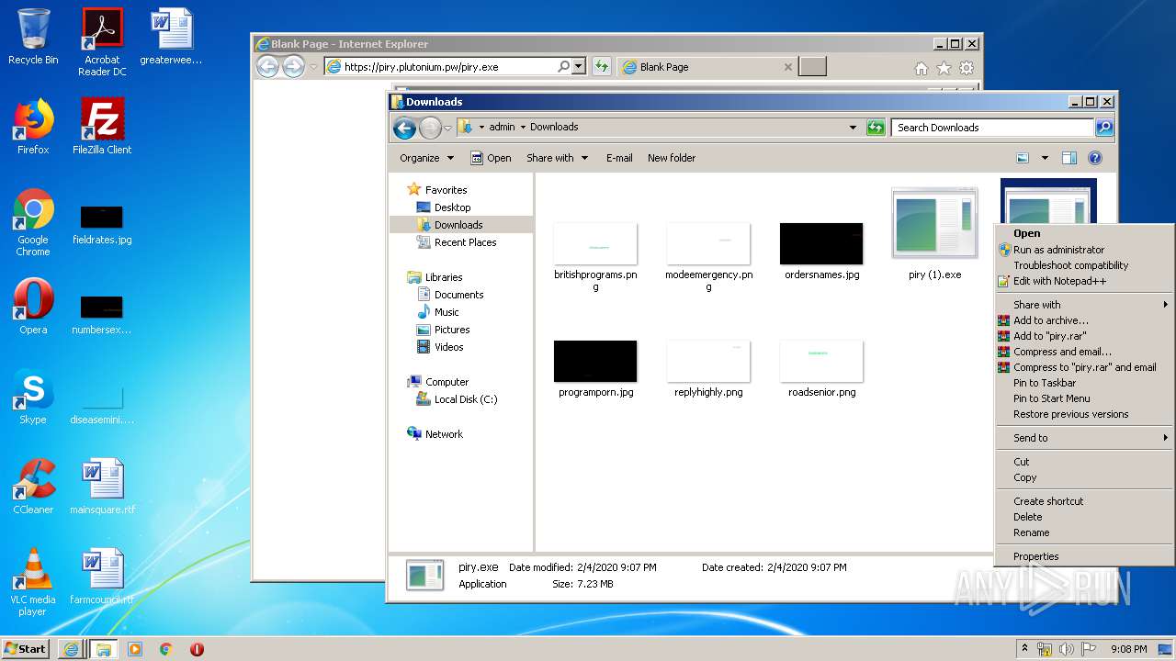
Task: Choose Run as administrator
Action: pyautogui.click(x=1084, y=250)
